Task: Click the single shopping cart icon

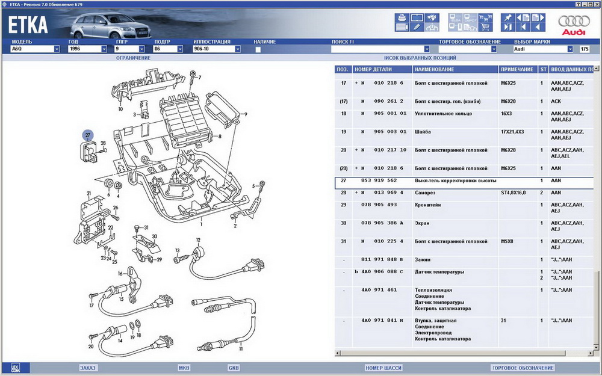Action: click(x=485, y=27)
